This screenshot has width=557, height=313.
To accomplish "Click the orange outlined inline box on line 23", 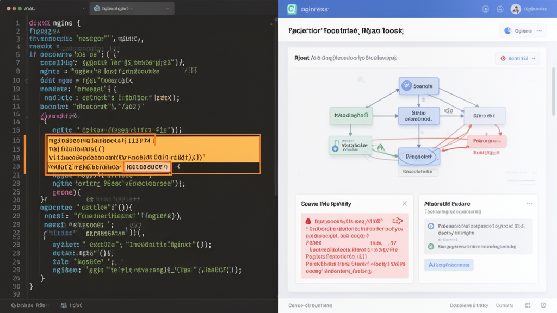I will (147, 167).
